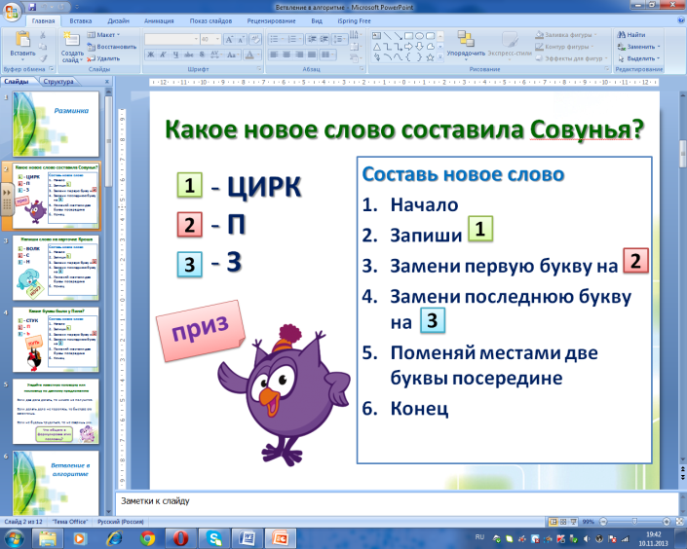Click the decrease list level icon
687x549 pixels.
312,39
